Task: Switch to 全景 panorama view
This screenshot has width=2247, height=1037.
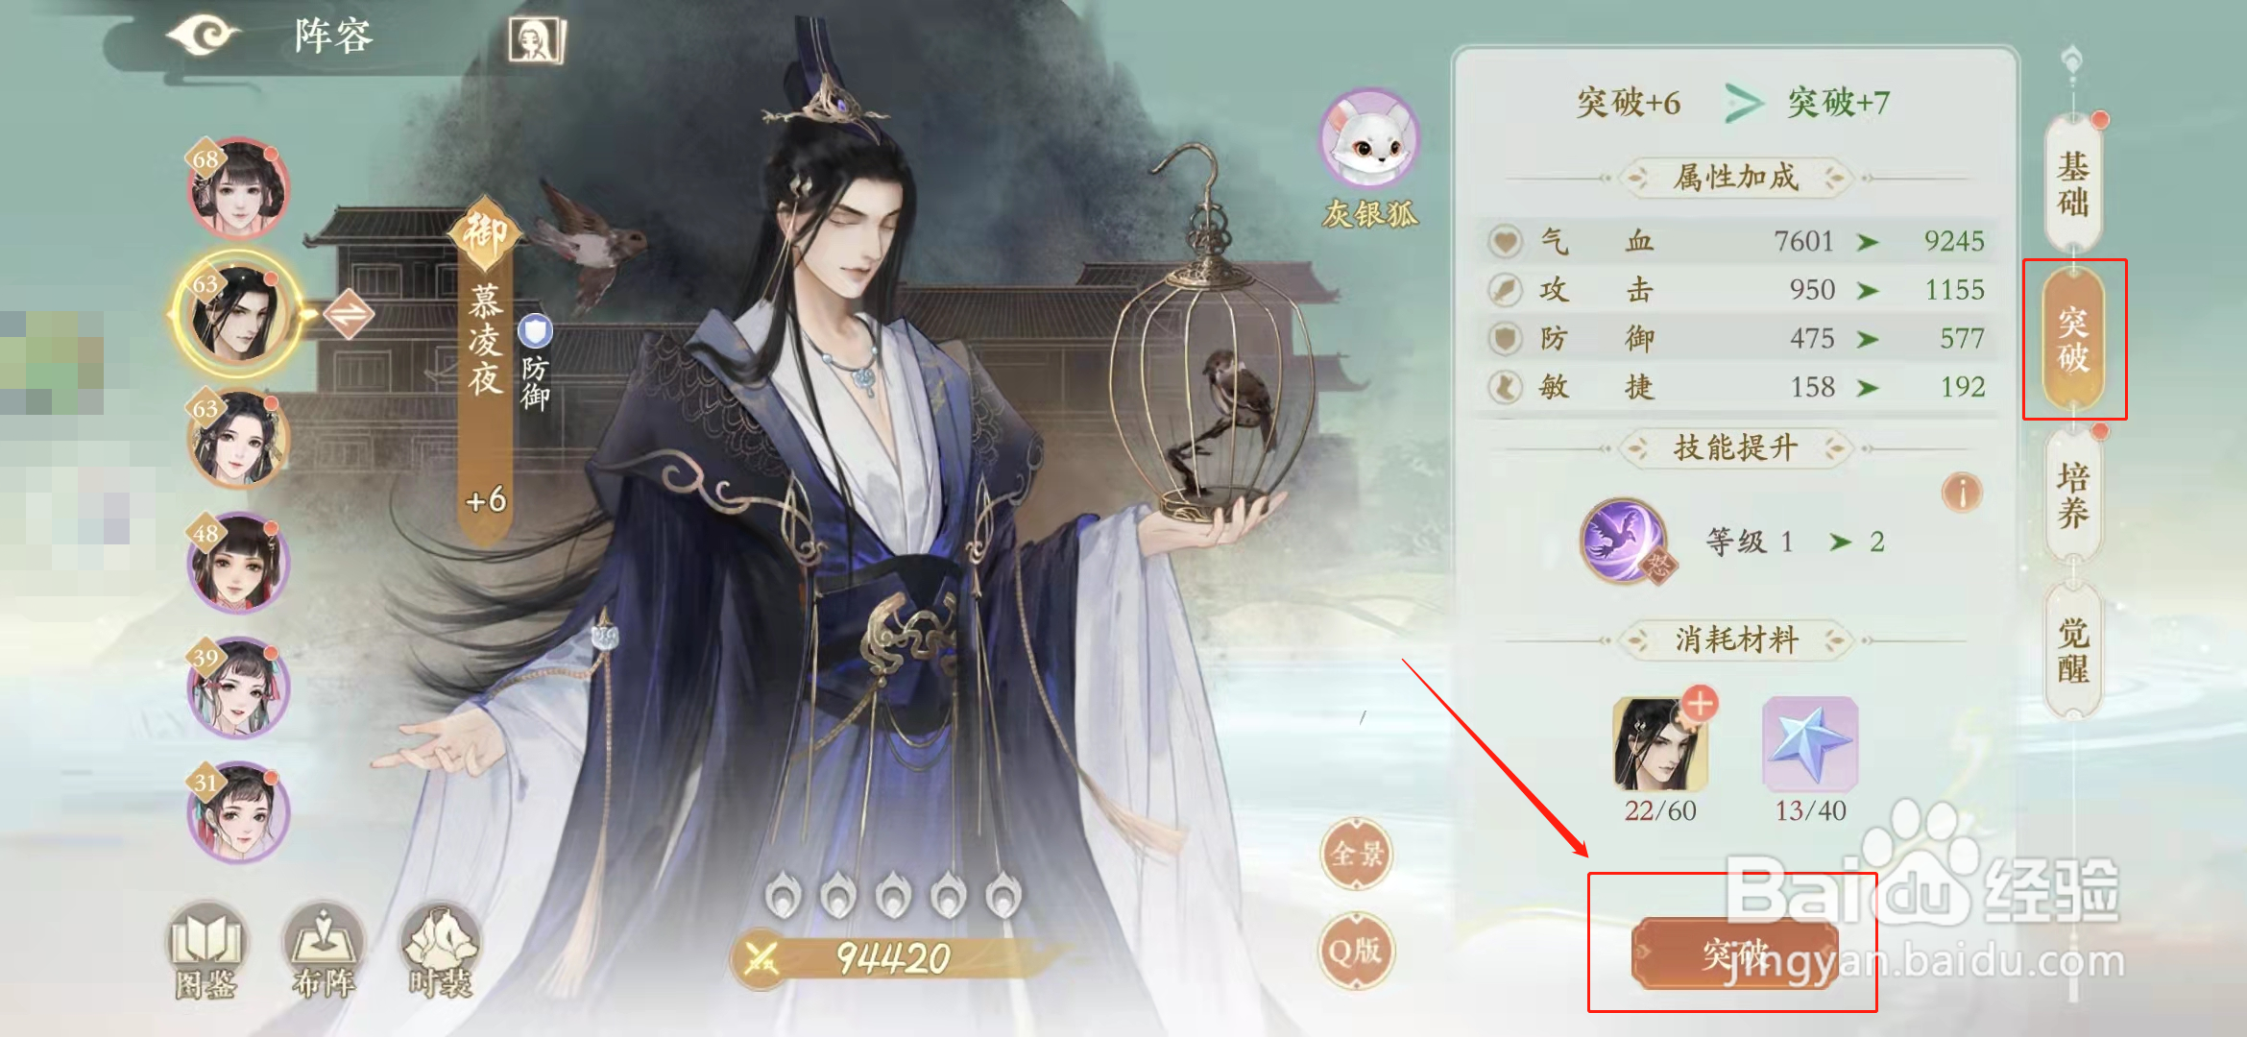Action: pyautogui.click(x=1356, y=854)
